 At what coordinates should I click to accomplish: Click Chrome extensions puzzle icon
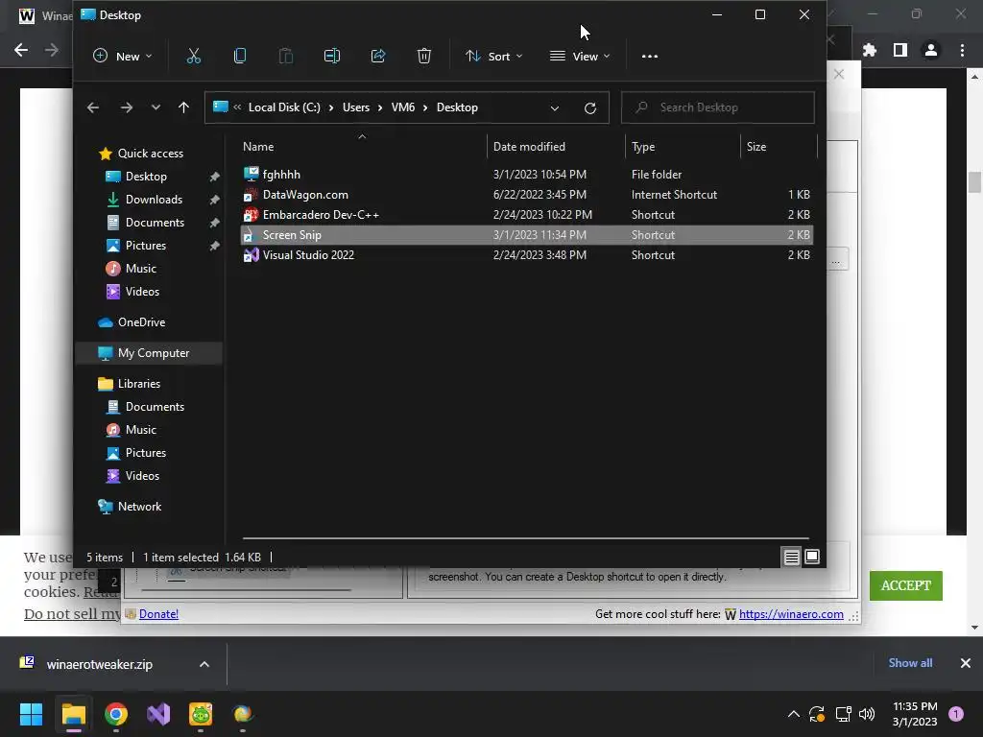tap(870, 50)
